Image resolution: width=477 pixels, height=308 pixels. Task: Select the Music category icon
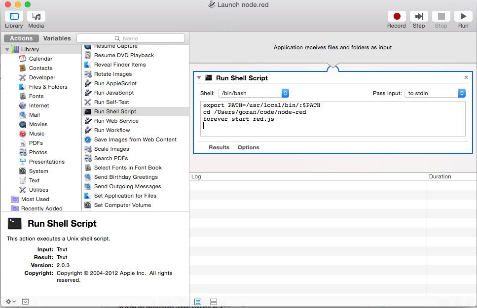coord(23,134)
